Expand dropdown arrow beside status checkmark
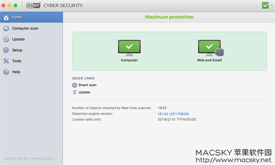Viewport: 275px width, 165px height. pyautogui.click(x=272, y=6)
